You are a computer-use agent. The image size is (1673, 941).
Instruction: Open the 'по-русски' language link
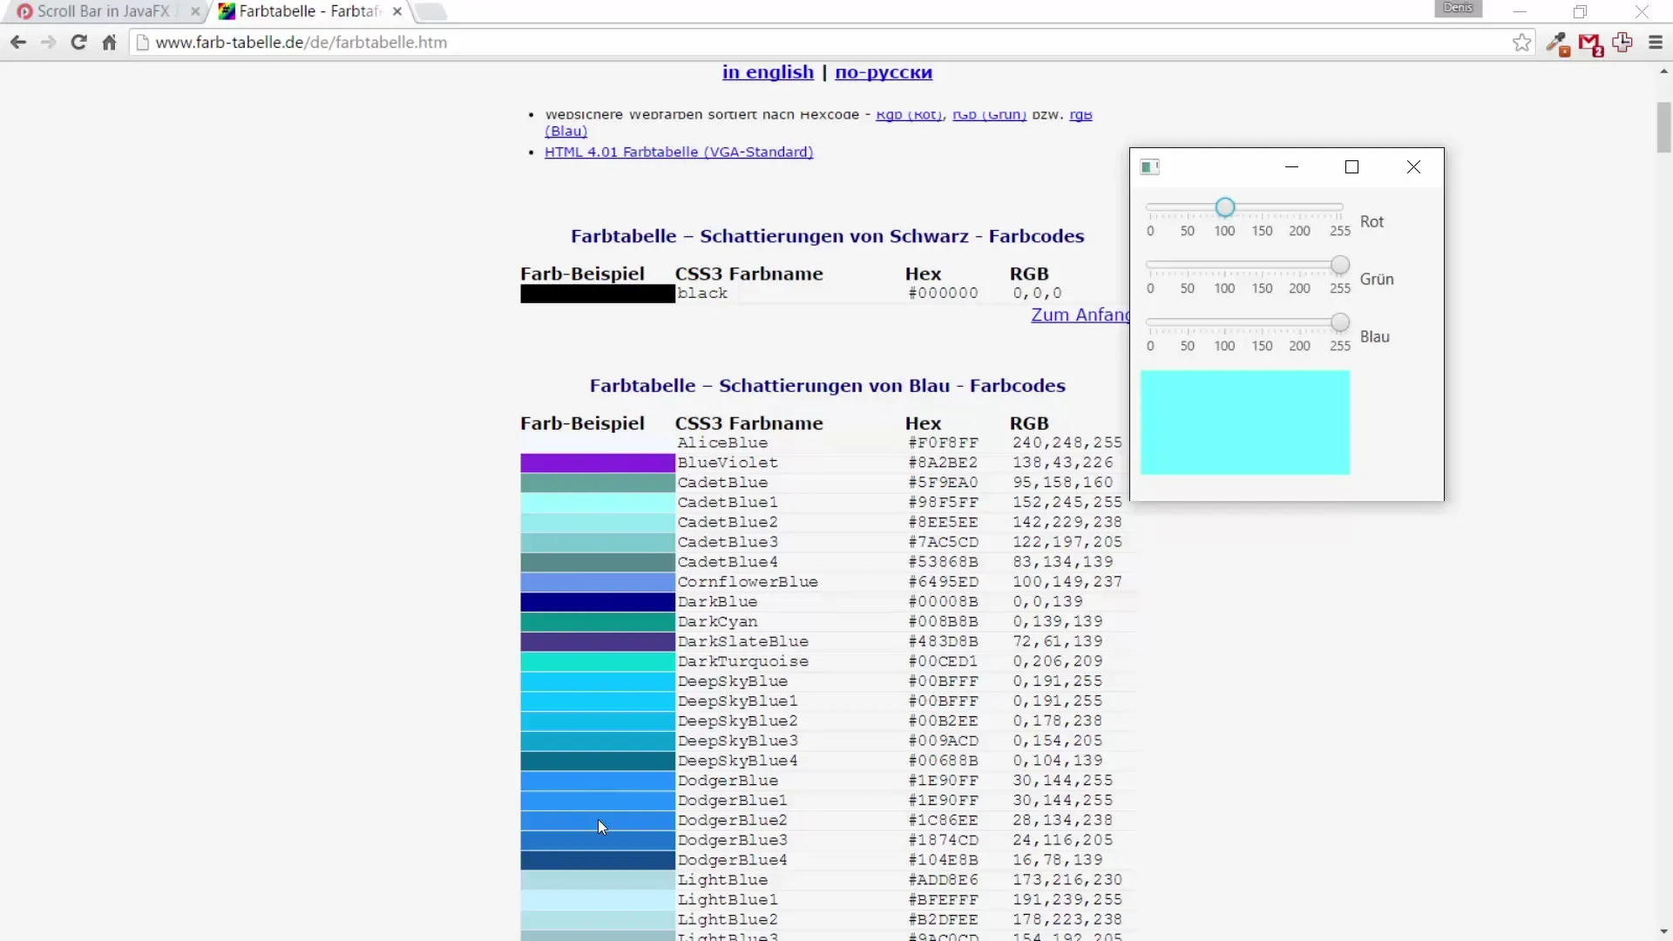884,72
